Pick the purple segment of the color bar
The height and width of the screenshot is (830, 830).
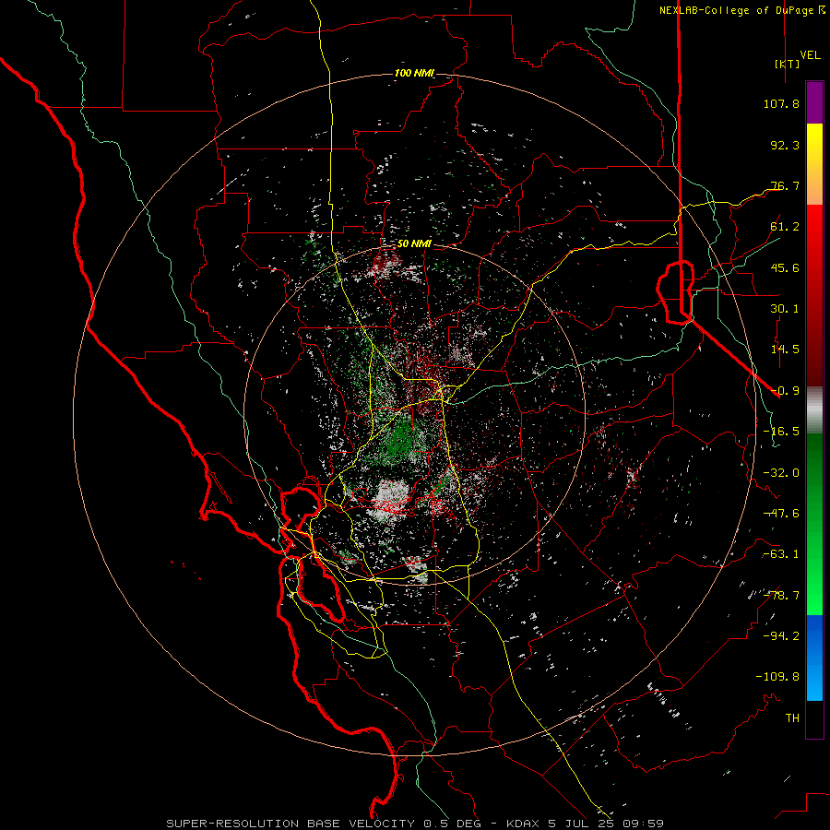coord(814,102)
